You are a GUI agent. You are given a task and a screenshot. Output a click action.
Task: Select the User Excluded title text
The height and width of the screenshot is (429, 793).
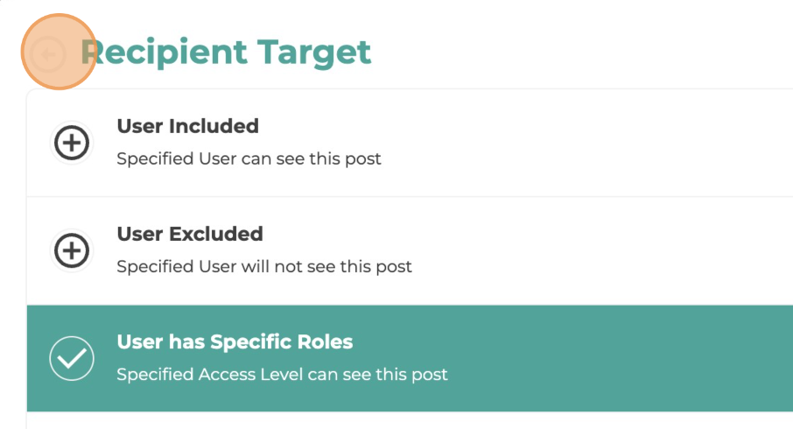pos(190,234)
